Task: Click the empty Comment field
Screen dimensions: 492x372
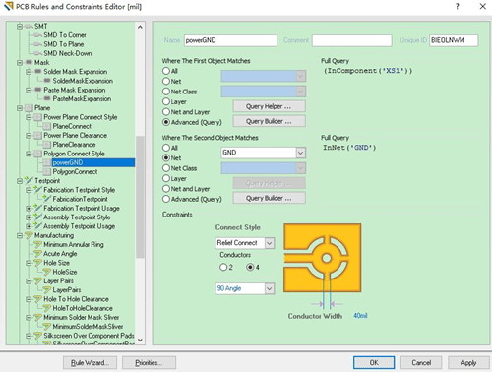Action: [x=352, y=40]
